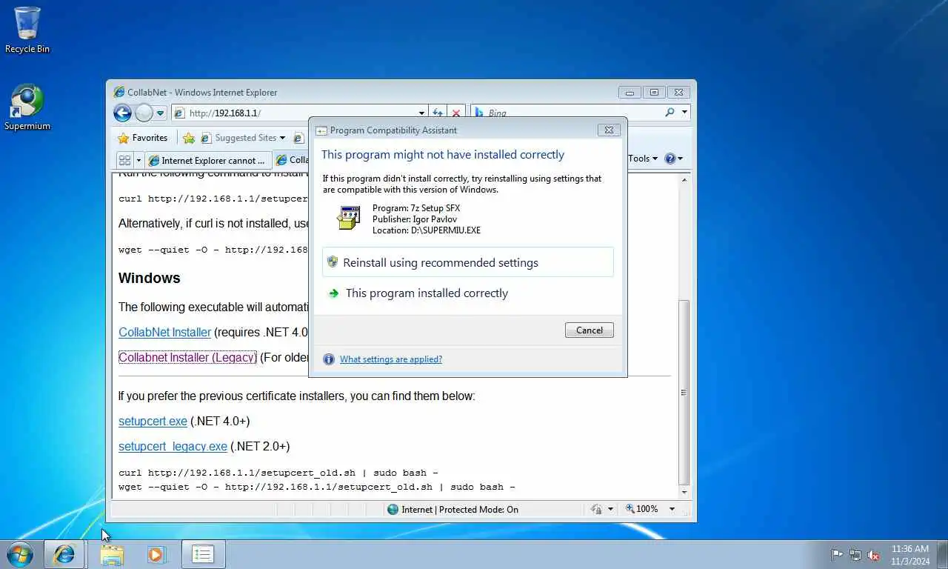Minimize the Internet Explorer window
Viewport: 948px width, 569px height.
630,93
